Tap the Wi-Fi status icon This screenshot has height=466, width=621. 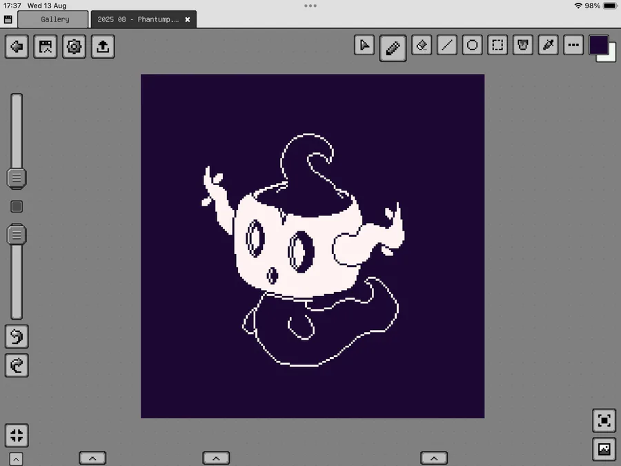578,6
